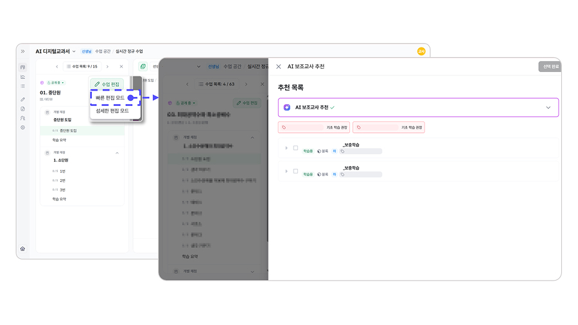Click the home icon in left sidebar
This screenshot has height=325, width=578.
click(22, 249)
